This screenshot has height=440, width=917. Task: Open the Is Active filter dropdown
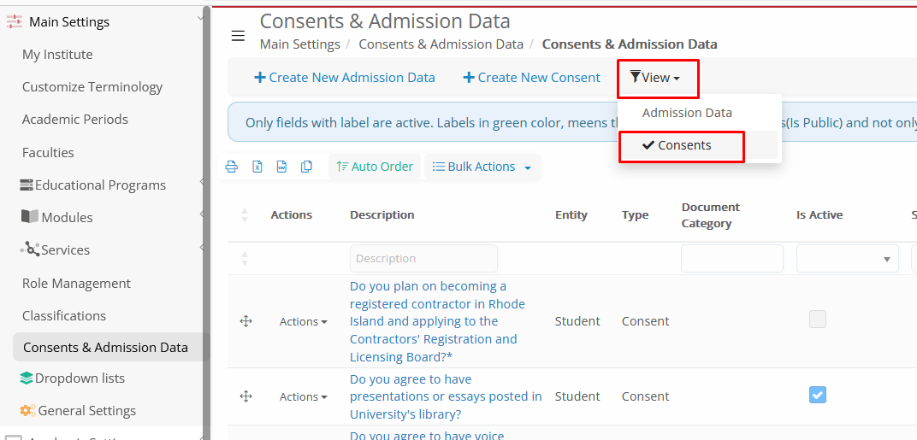(847, 259)
